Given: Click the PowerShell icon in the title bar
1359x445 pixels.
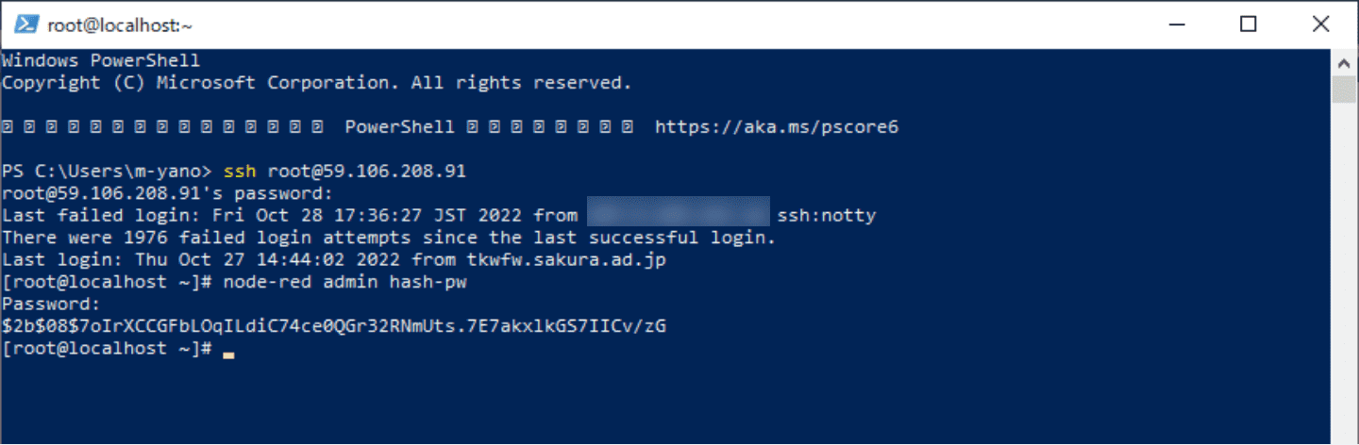Looking at the screenshot, I should click(x=25, y=25).
